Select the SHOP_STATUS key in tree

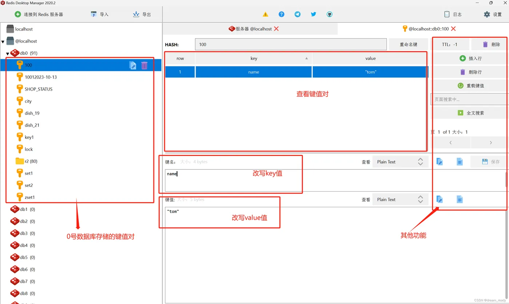(x=39, y=89)
